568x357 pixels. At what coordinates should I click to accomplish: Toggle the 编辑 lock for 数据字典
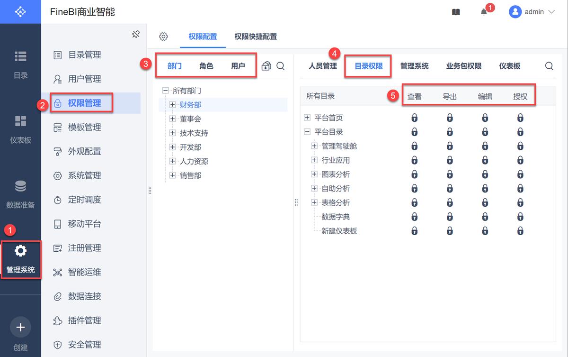tap(485, 217)
